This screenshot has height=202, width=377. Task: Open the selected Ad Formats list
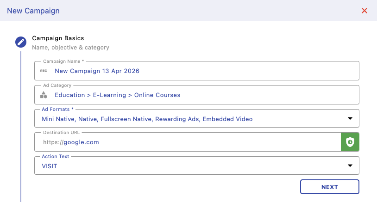(147, 119)
